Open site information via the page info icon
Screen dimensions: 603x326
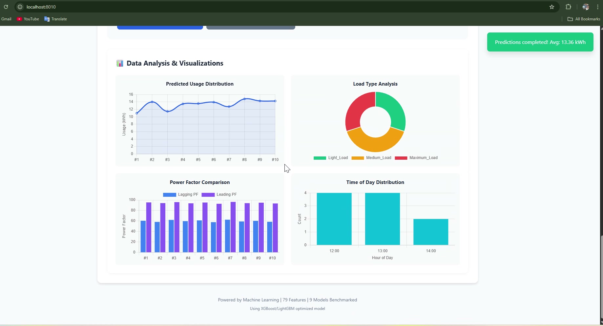click(x=20, y=7)
